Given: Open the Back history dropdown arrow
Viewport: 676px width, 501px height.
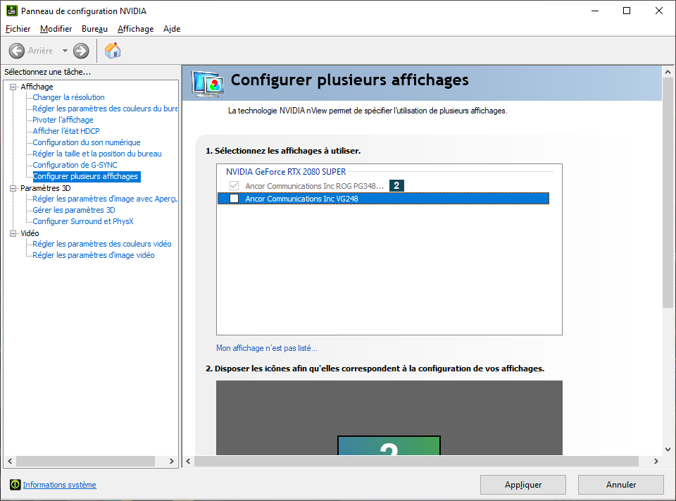Looking at the screenshot, I should coord(65,51).
